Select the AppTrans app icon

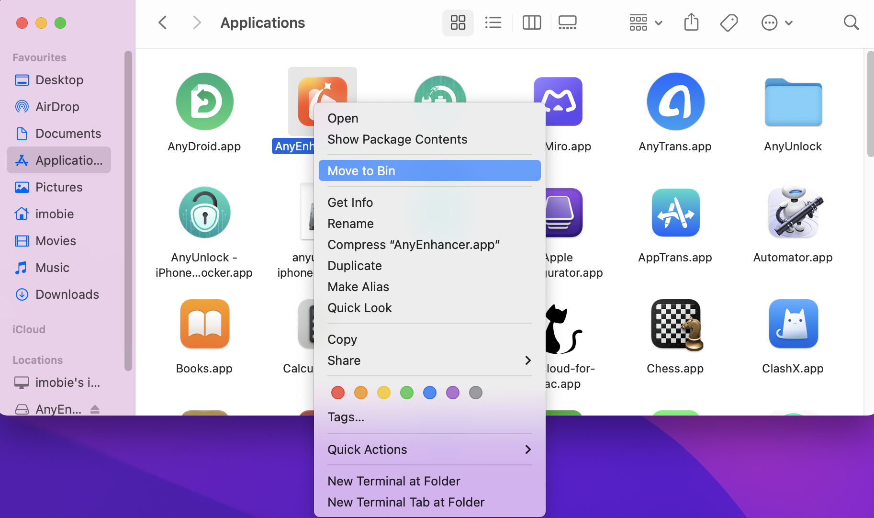pyautogui.click(x=675, y=212)
